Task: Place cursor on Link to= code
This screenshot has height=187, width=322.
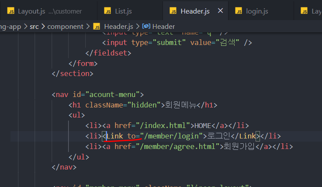Action: (x=123, y=136)
